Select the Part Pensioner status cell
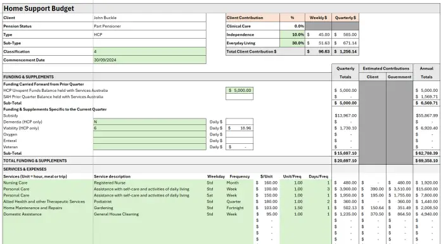The height and width of the screenshot is (244, 441). coord(150,26)
